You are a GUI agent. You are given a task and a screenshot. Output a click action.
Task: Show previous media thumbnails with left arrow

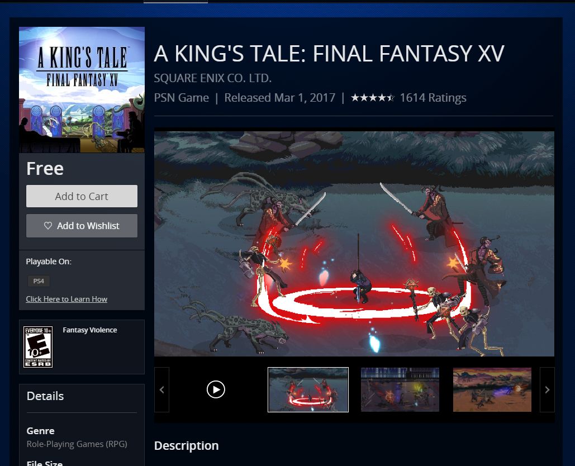[161, 390]
